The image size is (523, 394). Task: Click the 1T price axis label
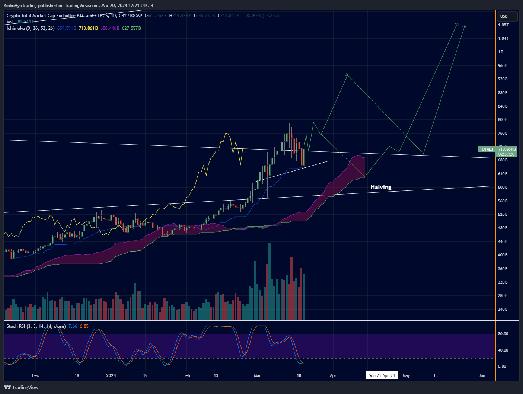pos(501,52)
